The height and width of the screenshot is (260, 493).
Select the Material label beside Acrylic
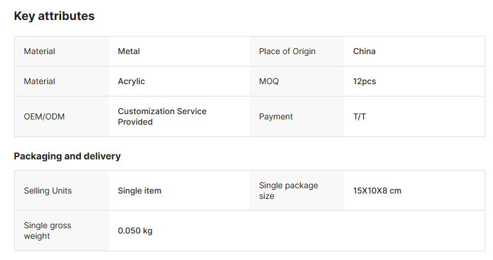tap(39, 81)
